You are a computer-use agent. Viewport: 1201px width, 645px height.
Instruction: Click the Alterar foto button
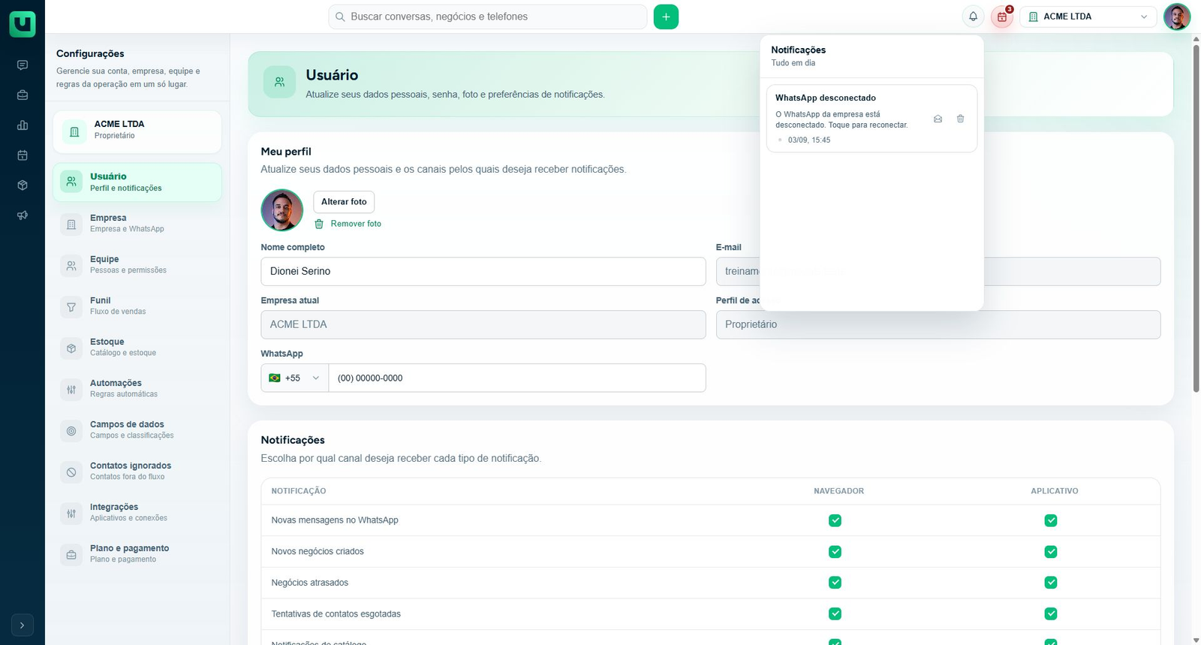tap(344, 202)
